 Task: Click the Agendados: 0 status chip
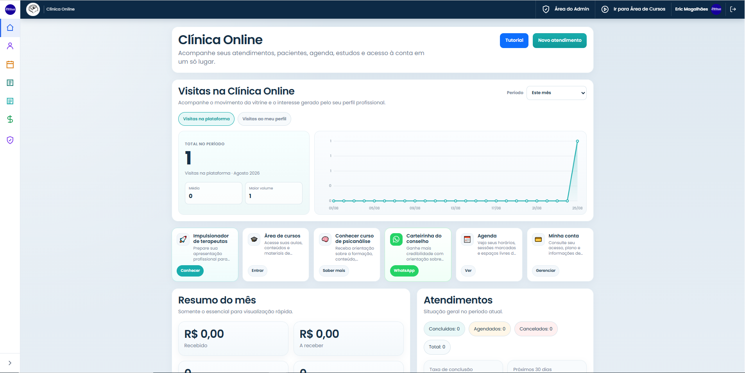pos(490,329)
